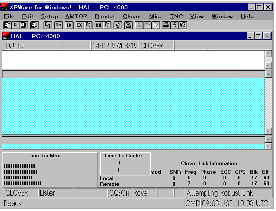Click the Copy icon in toolbar
Screen dimensions: 276x211
147,25
